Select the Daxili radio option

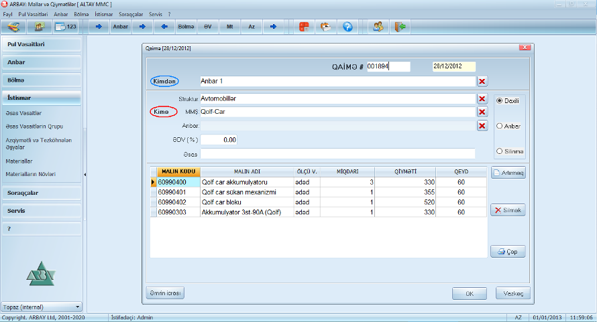(x=508, y=100)
